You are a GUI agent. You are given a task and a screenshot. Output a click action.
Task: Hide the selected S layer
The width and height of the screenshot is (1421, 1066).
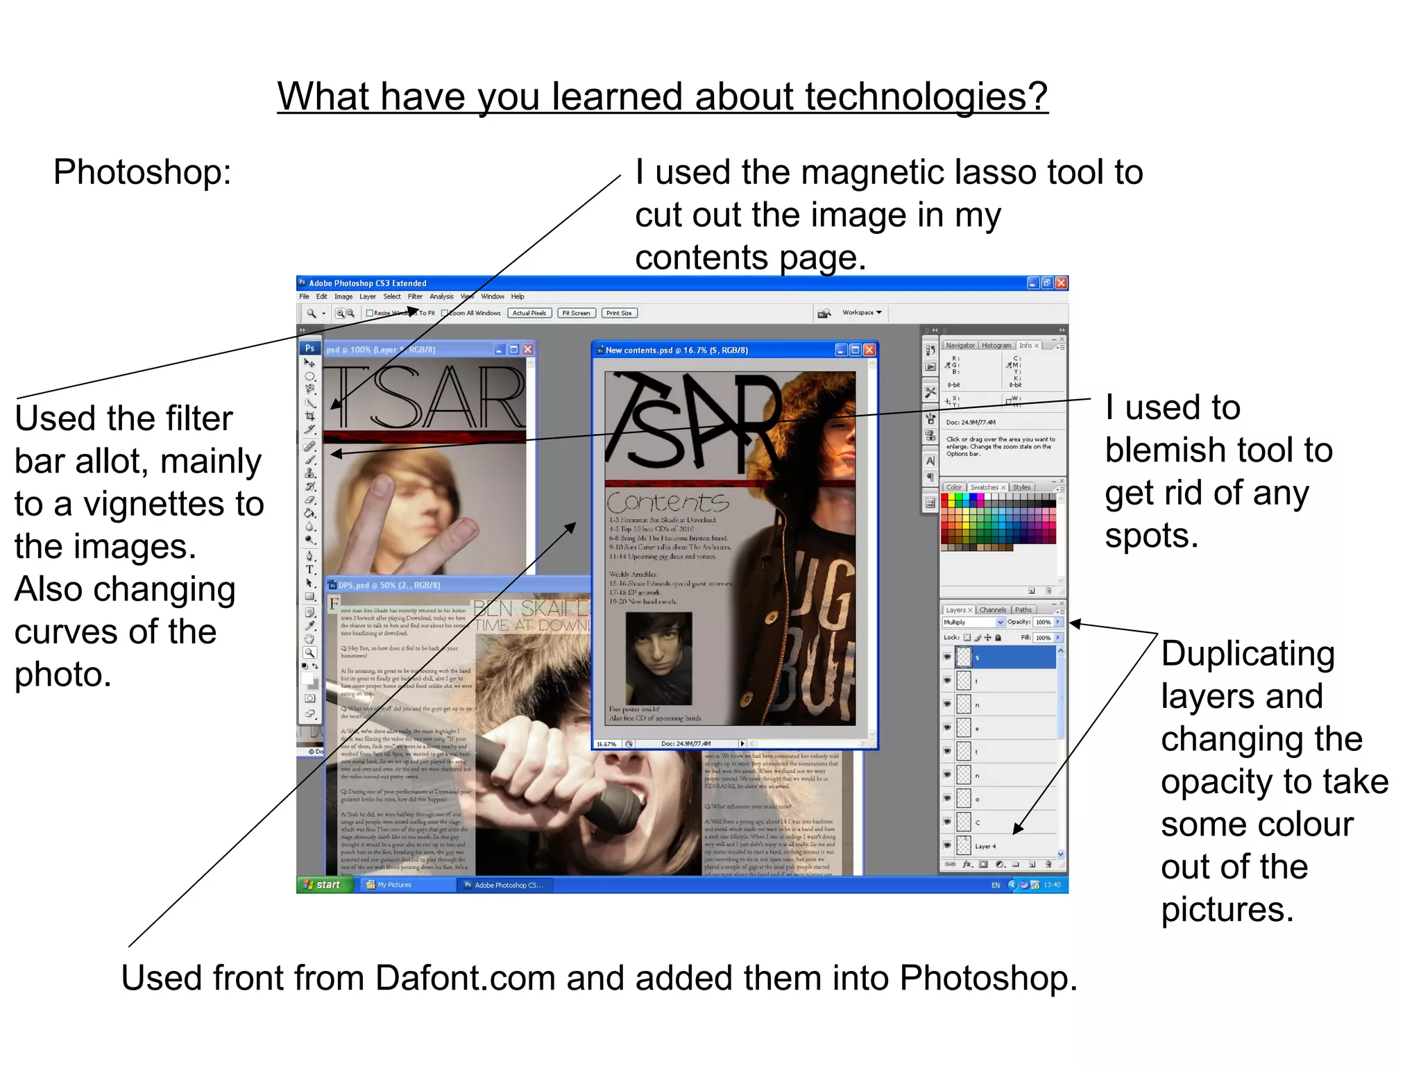[x=947, y=657]
